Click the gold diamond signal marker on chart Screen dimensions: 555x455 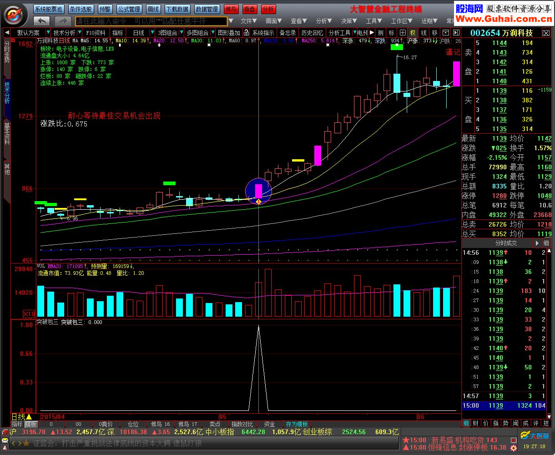(258, 201)
